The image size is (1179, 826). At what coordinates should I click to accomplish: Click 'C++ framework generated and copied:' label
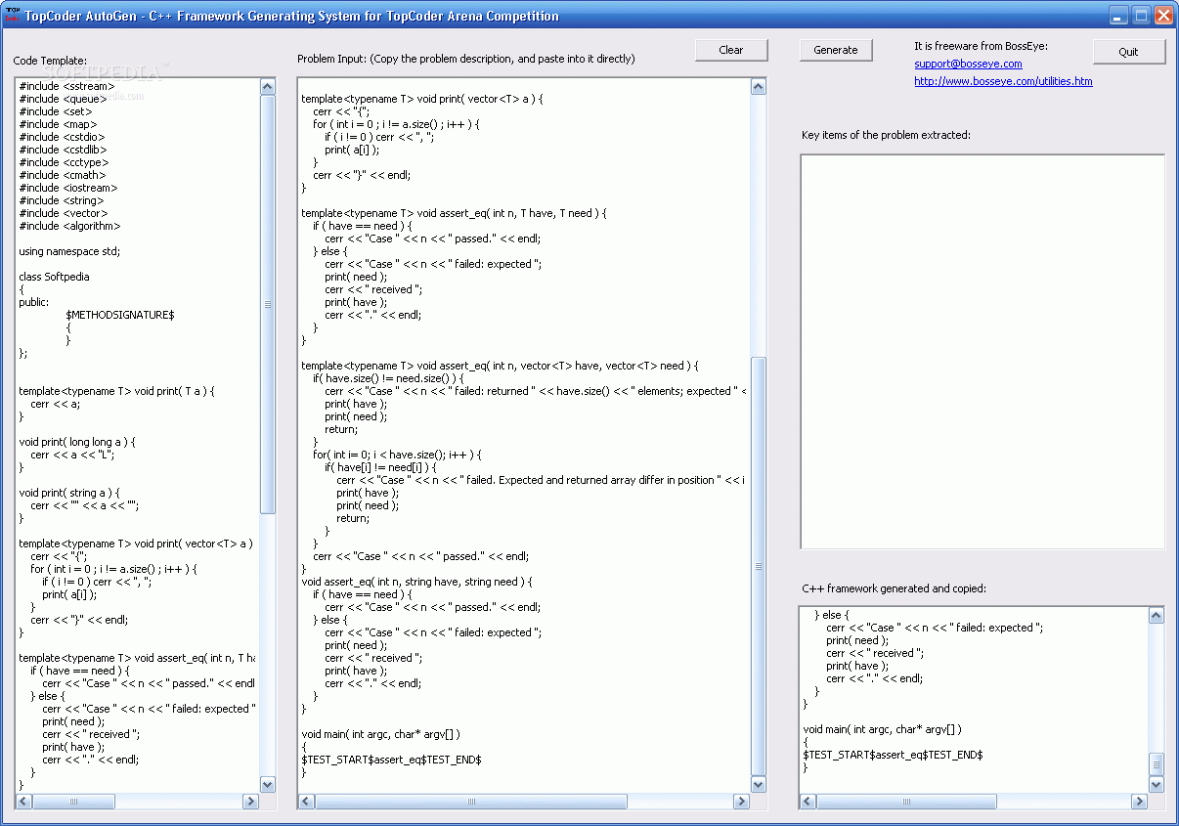(x=894, y=588)
